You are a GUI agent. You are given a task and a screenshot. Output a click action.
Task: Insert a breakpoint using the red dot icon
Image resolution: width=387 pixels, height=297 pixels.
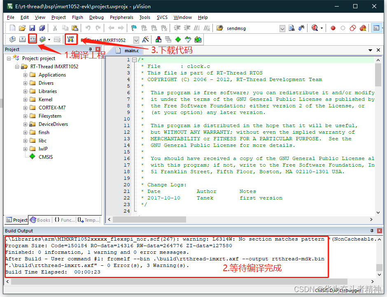[x=333, y=28]
